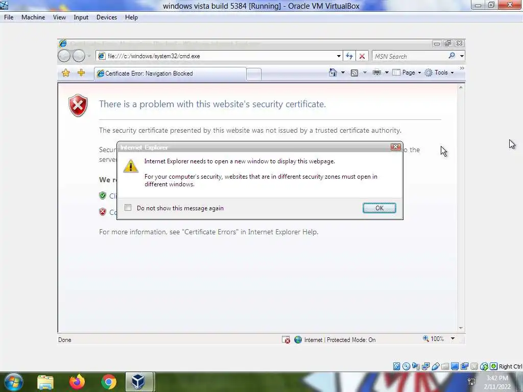Screen dimensions: 523x392
Task: Click the IE Back navigation button
Action: (x=64, y=56)
